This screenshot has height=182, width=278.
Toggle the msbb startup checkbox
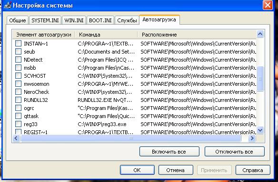[x=18, y=68]
